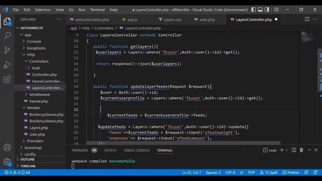Screen dimensions: 322x181
Task: Open the File menu
Action: (16, 10)
